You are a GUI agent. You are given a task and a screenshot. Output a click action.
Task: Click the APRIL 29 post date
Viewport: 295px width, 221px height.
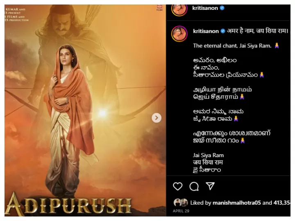pos(181,211)
